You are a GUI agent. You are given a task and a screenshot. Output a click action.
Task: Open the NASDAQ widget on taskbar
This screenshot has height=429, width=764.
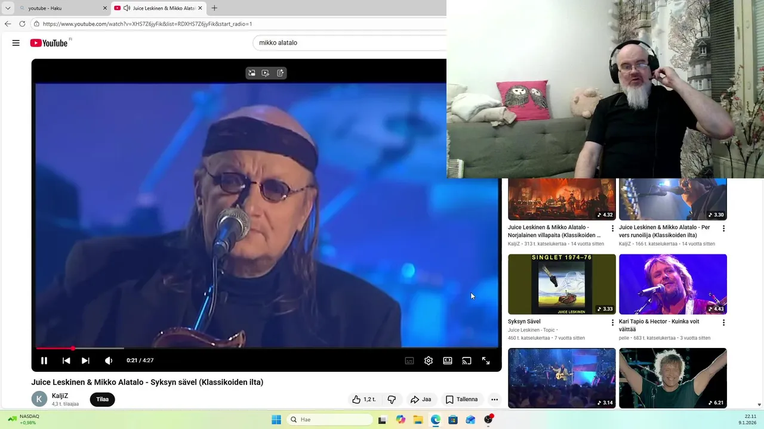pos(23,419)
